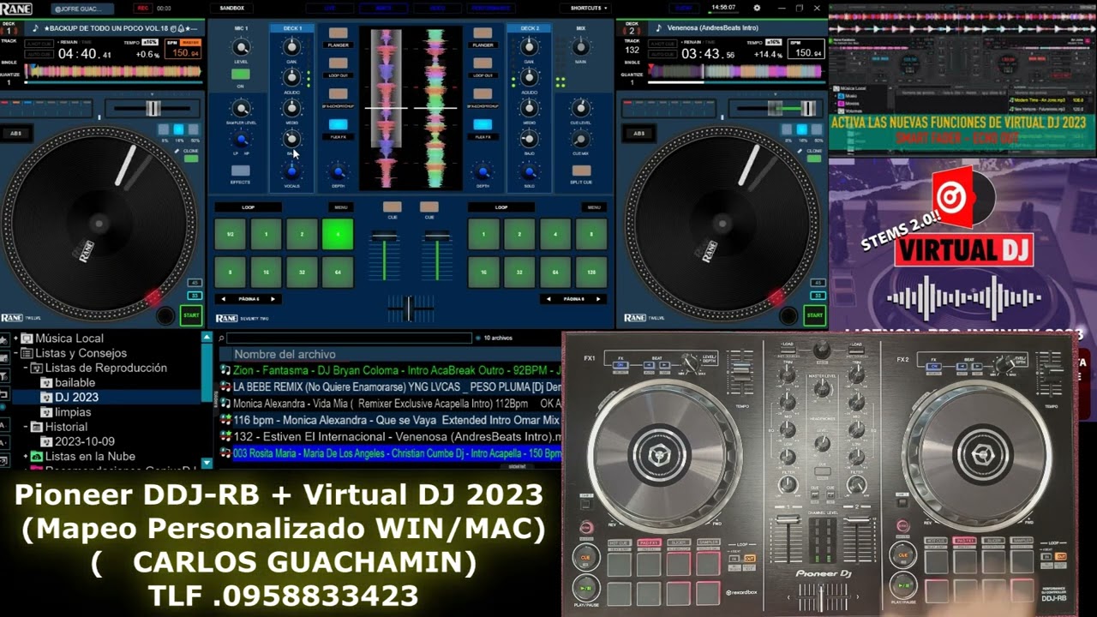Click the SANDBOX button
1097x617 pixels.
tap(232, 8)
